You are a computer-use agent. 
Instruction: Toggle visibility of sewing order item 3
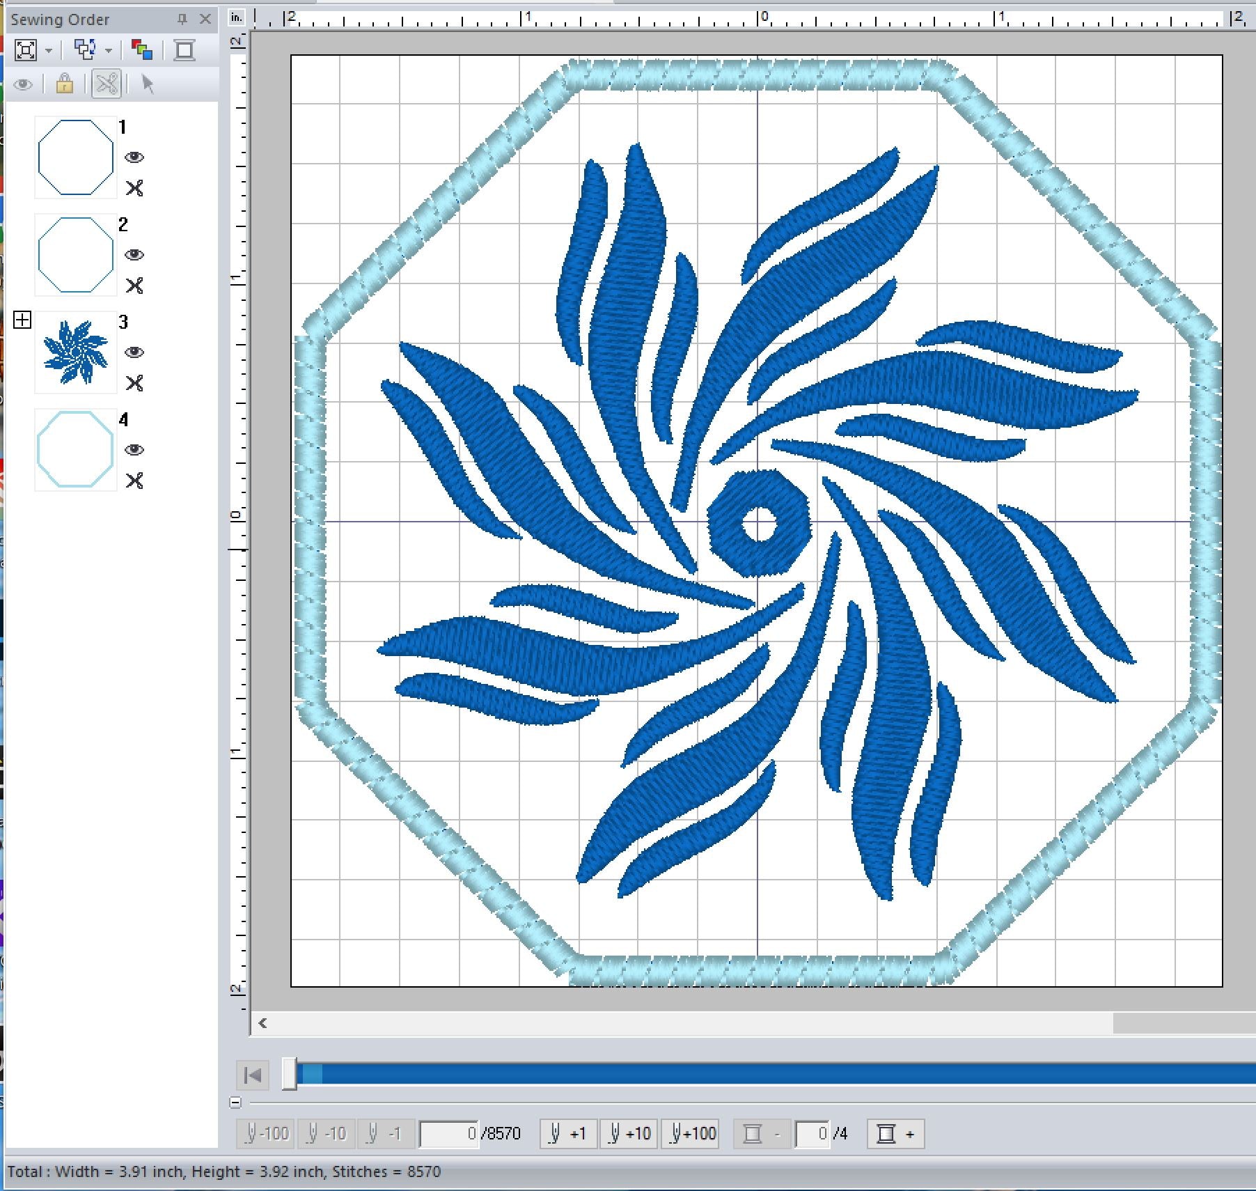click(134, 352)
